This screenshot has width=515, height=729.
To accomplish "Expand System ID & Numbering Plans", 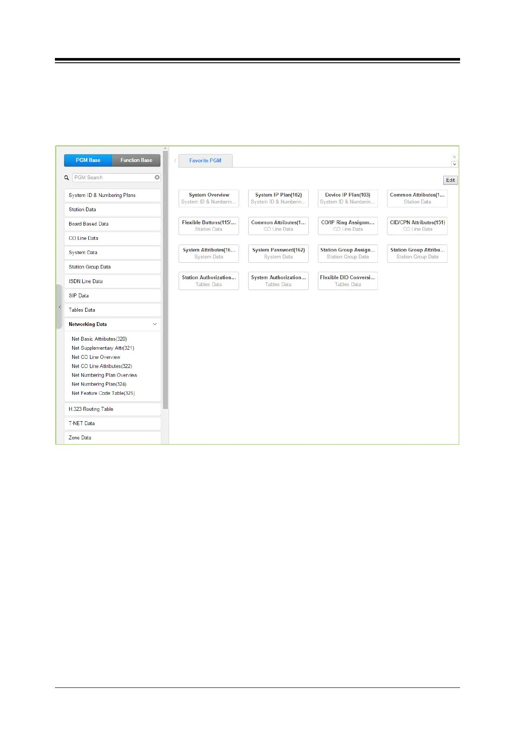I will pos(112,195).
